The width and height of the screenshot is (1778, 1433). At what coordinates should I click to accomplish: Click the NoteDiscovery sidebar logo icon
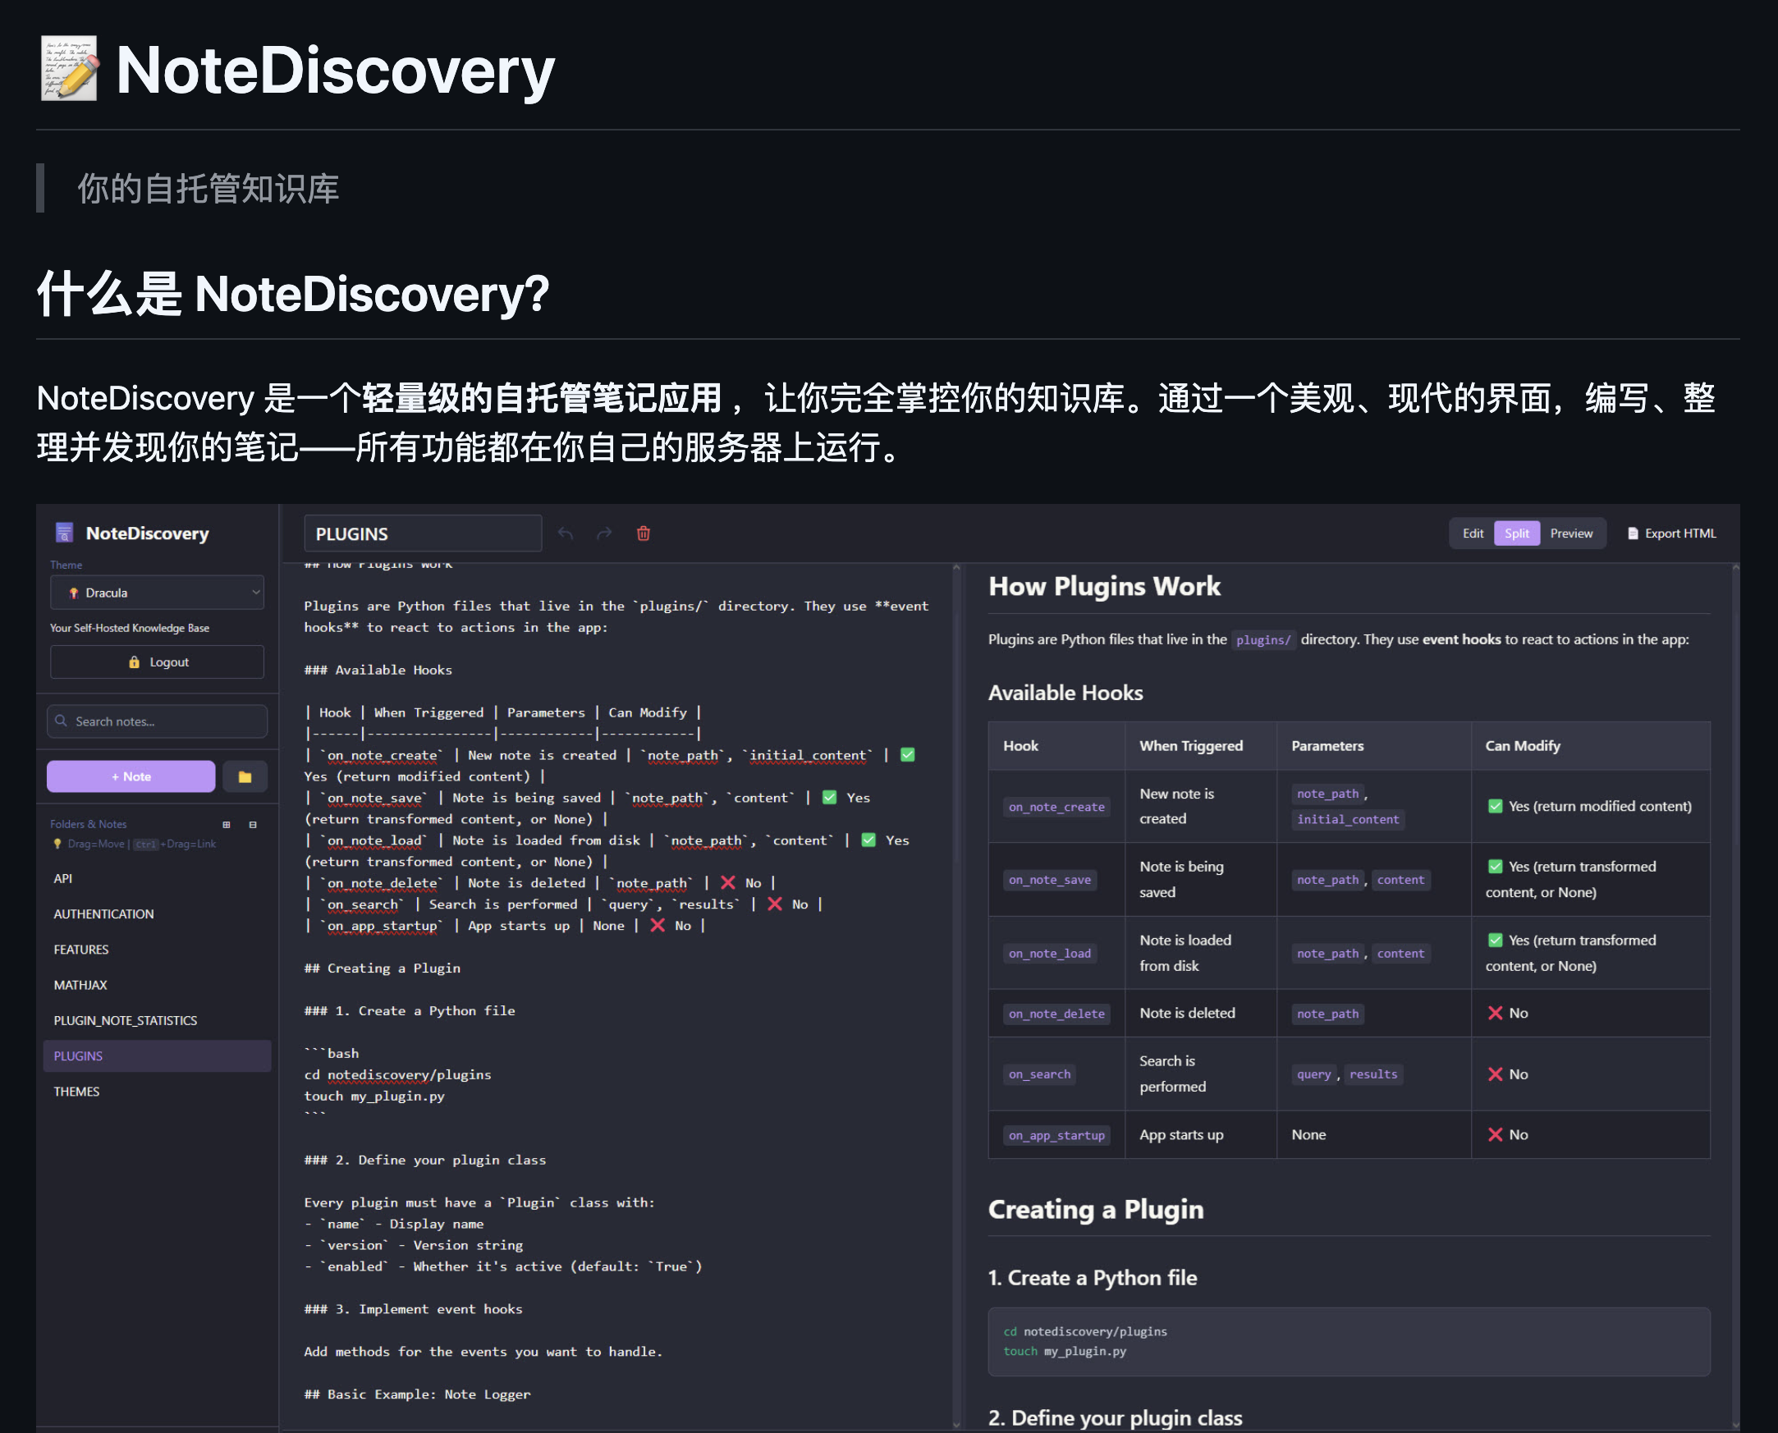pyautogui.click(x=63, y=533)
